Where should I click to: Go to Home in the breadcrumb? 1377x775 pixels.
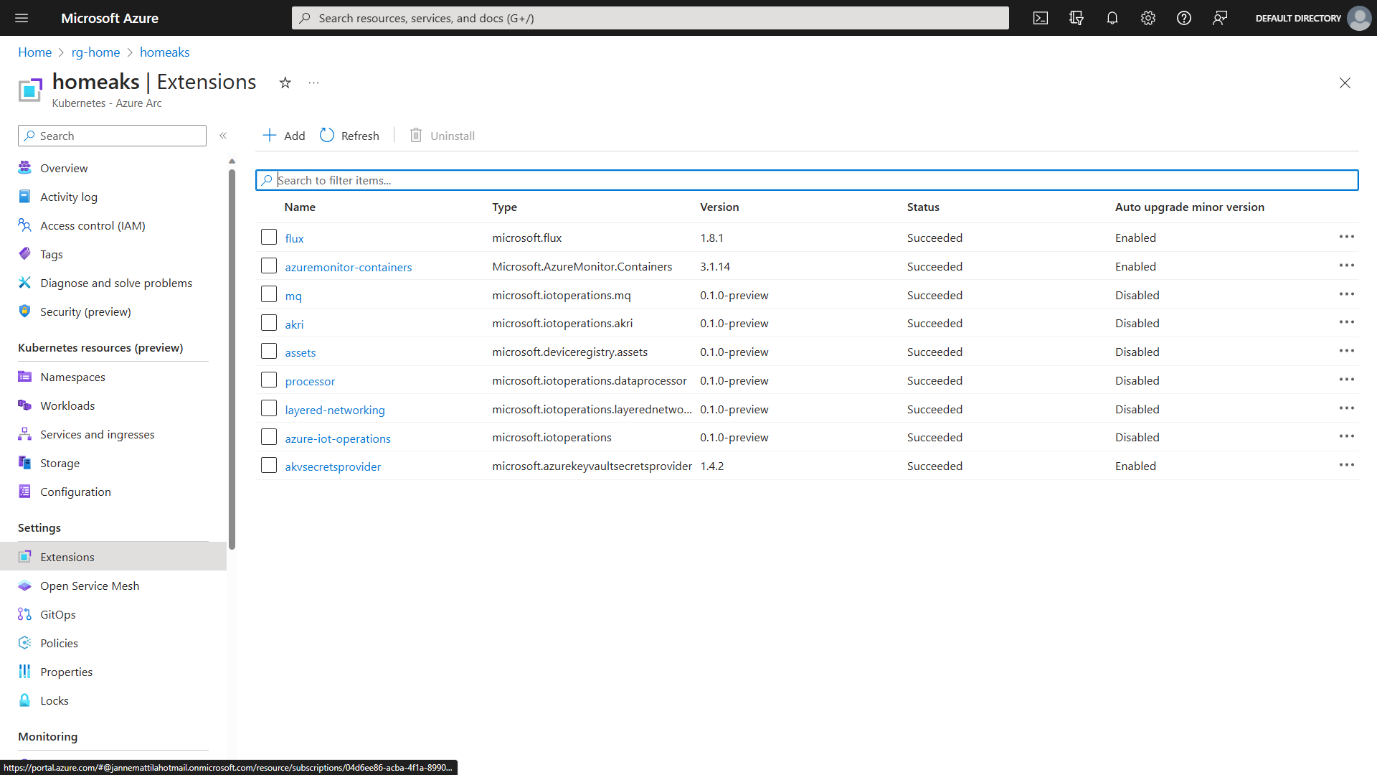(x=34, y=52)
